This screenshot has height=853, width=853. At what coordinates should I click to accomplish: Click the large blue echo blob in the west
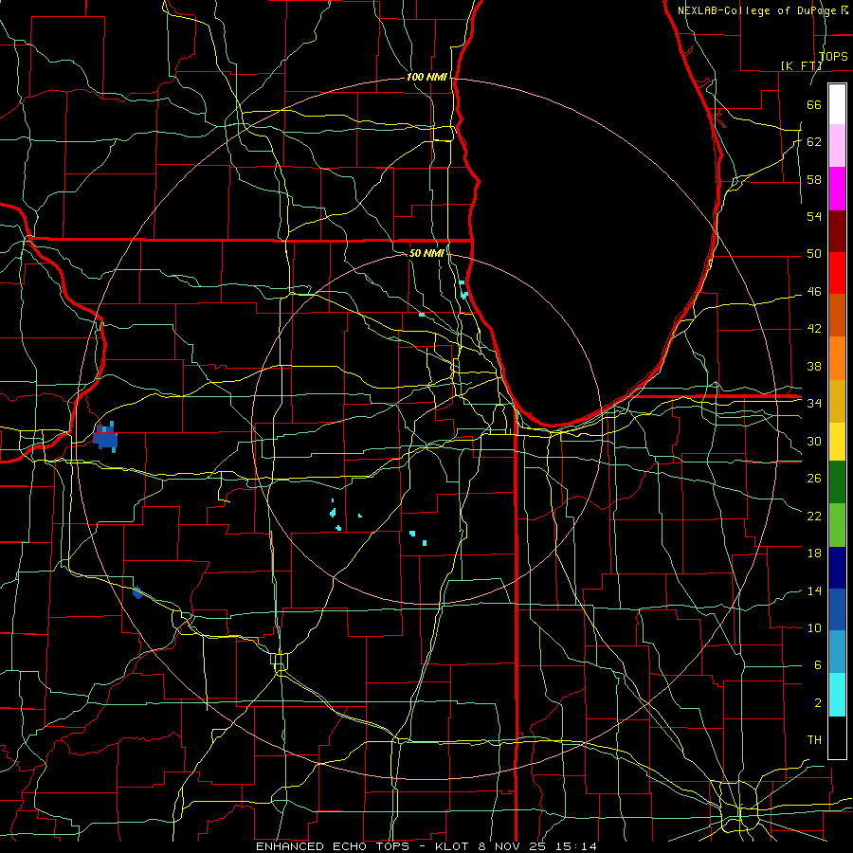(x=105, y=437)
